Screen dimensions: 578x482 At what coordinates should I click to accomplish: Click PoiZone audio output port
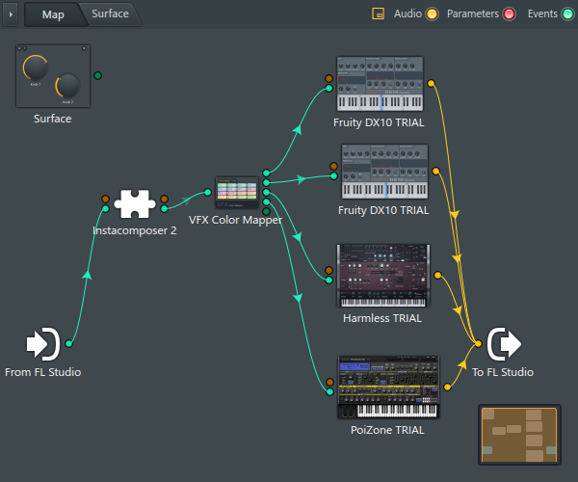pyautogui.click(x=447, y=387)
